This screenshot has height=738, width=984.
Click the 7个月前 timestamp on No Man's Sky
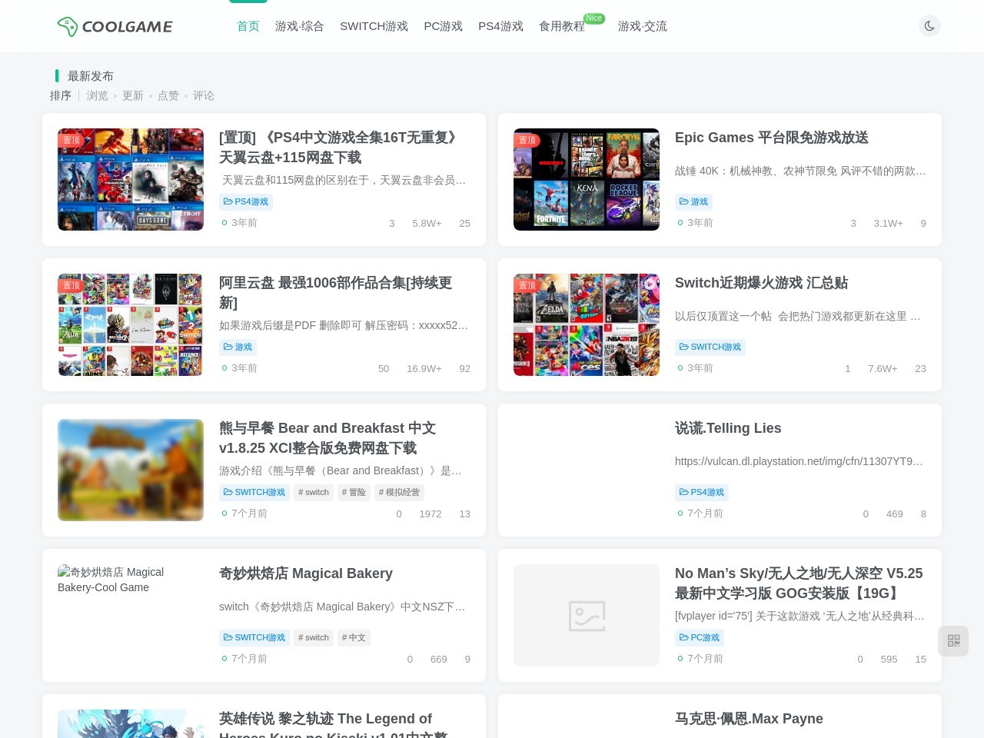(x=705, y=659)
